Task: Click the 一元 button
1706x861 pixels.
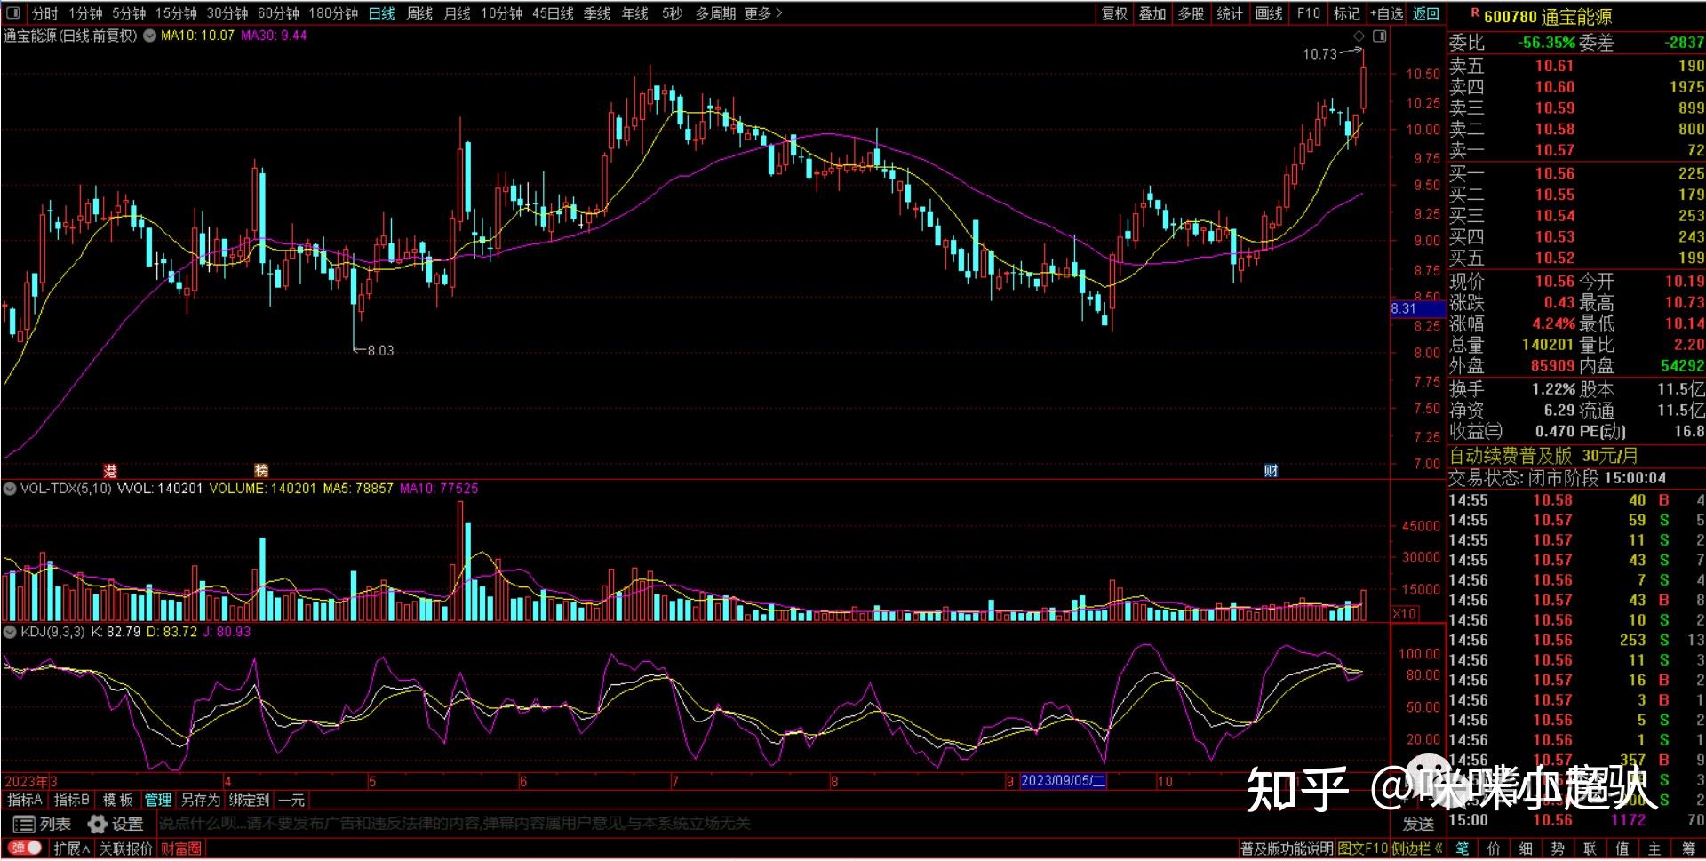Action: pos(291,800)
